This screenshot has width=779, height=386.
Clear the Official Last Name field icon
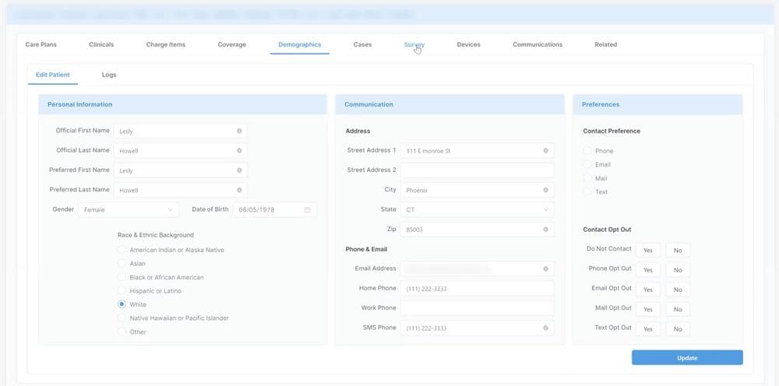point(239,150)
